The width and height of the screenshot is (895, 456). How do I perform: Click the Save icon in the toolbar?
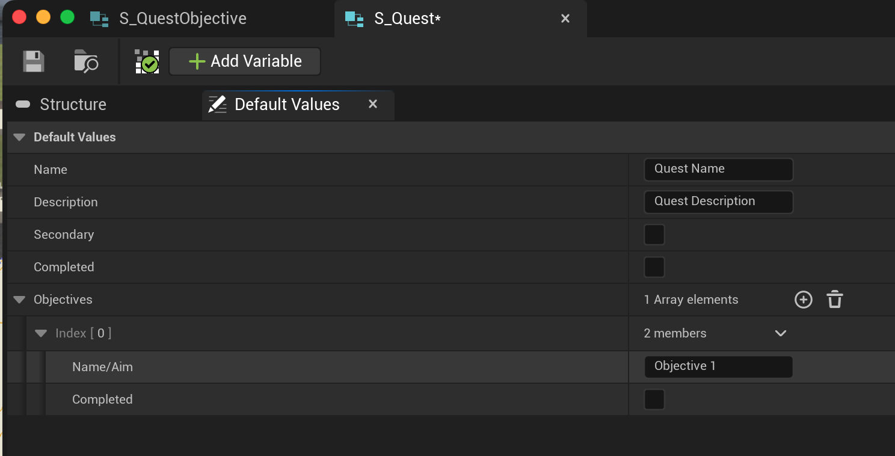click(34, 61)
